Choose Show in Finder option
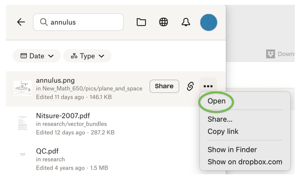This screenshot has height=180, width=298. pos(232,150)
